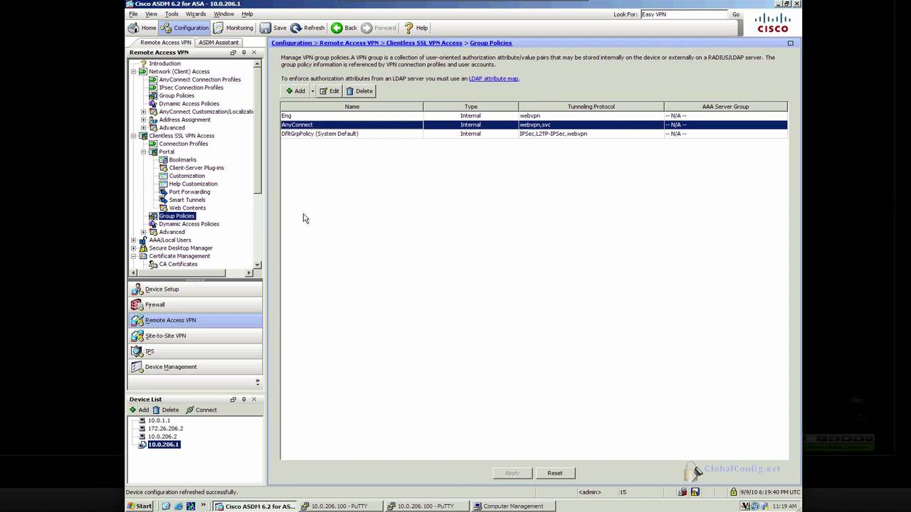
Task: Open the Site-to-Site VPN section
Action: pyautogui.click(x=195, y=336)
